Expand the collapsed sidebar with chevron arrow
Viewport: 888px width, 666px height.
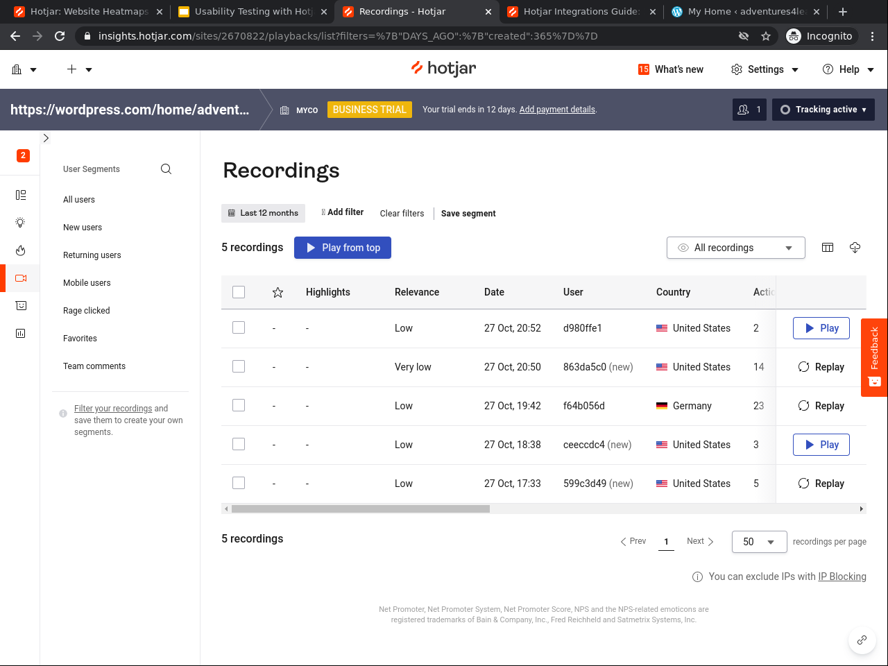pyautogui.click(x=46, y=138)
